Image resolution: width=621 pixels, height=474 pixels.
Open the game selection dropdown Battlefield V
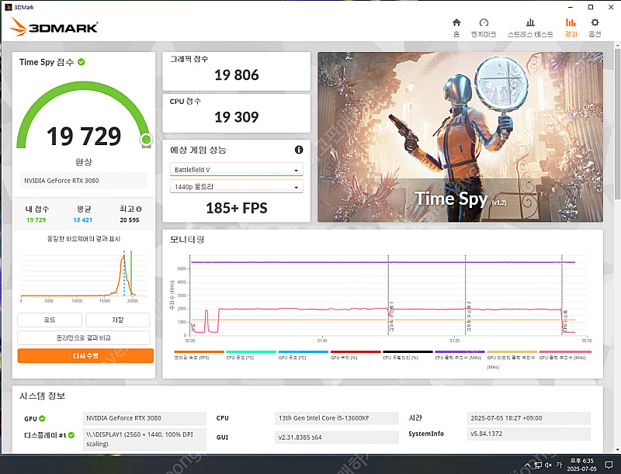click(x=237, y=170)
